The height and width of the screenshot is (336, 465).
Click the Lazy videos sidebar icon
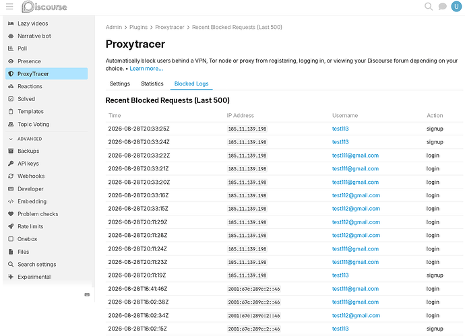coord(11,24)
